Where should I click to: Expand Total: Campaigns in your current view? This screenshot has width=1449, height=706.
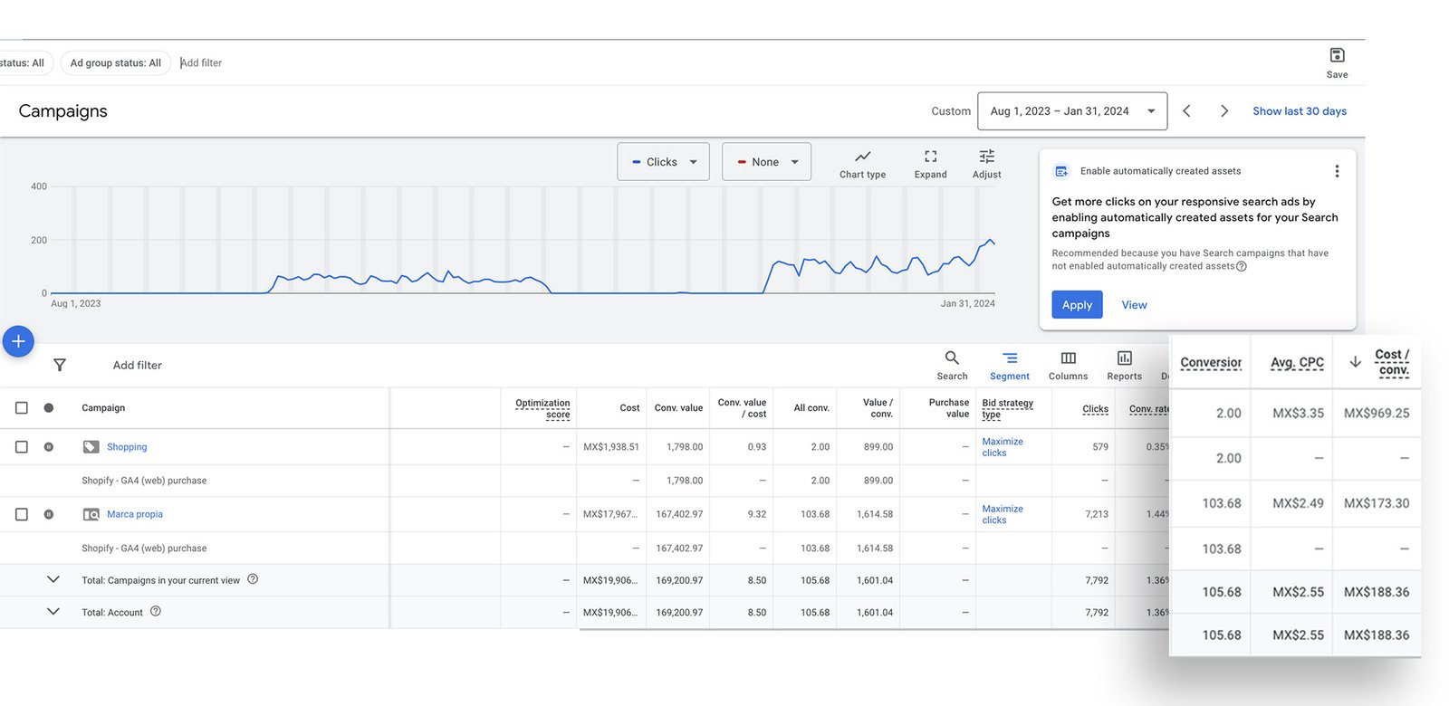(x=53, y=579)
